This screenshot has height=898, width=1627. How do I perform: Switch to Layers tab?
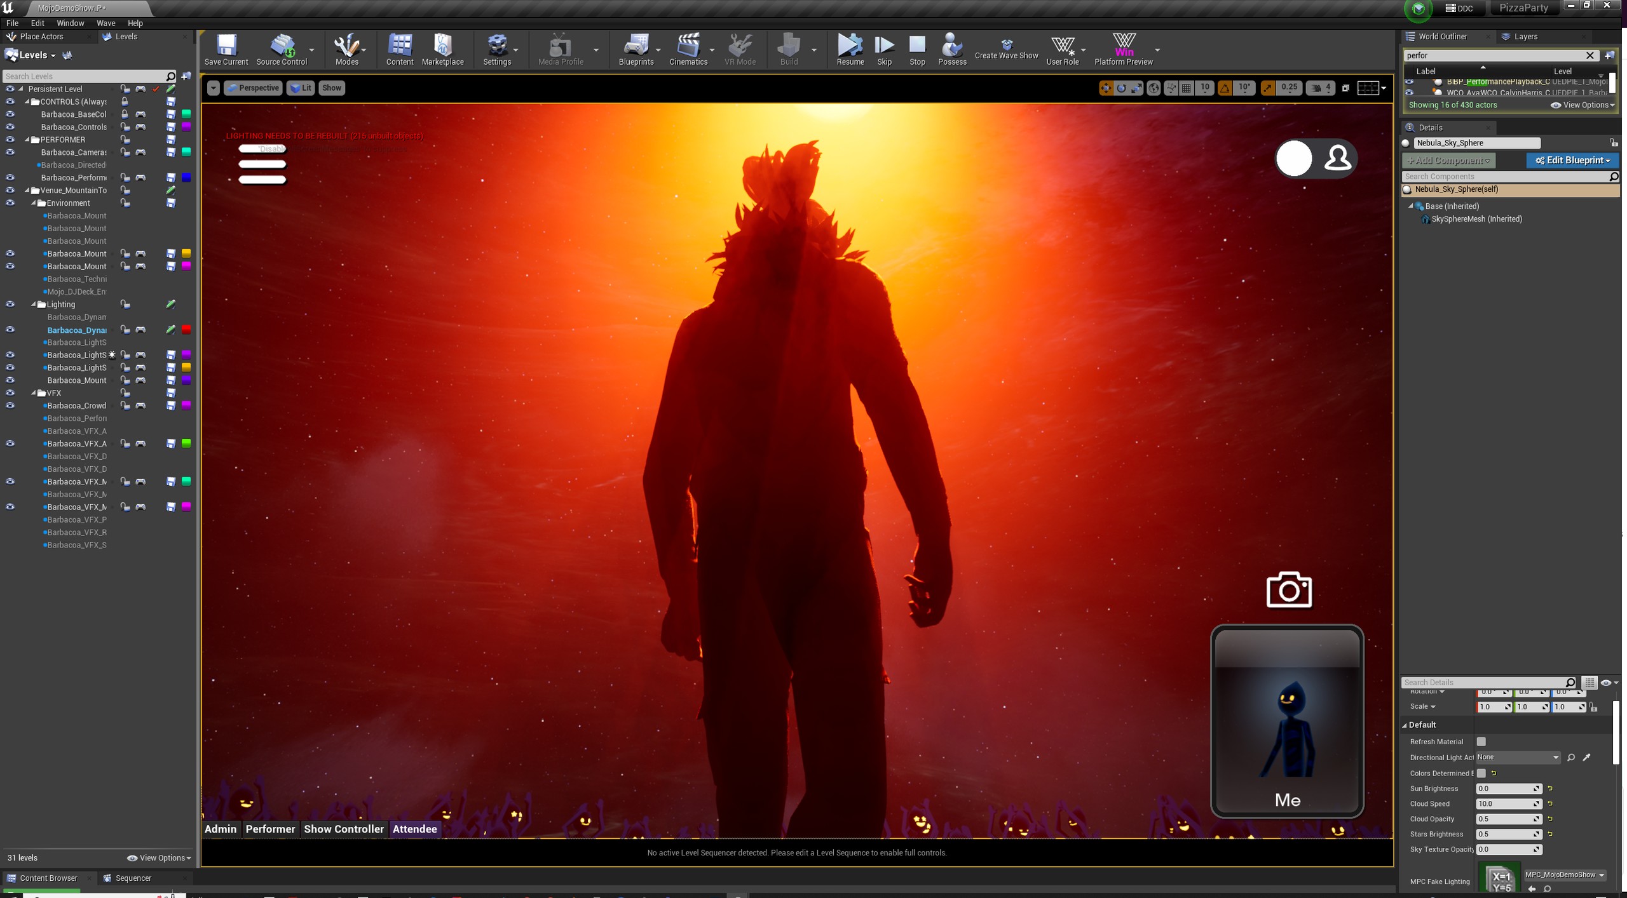tap(1525, 37)
